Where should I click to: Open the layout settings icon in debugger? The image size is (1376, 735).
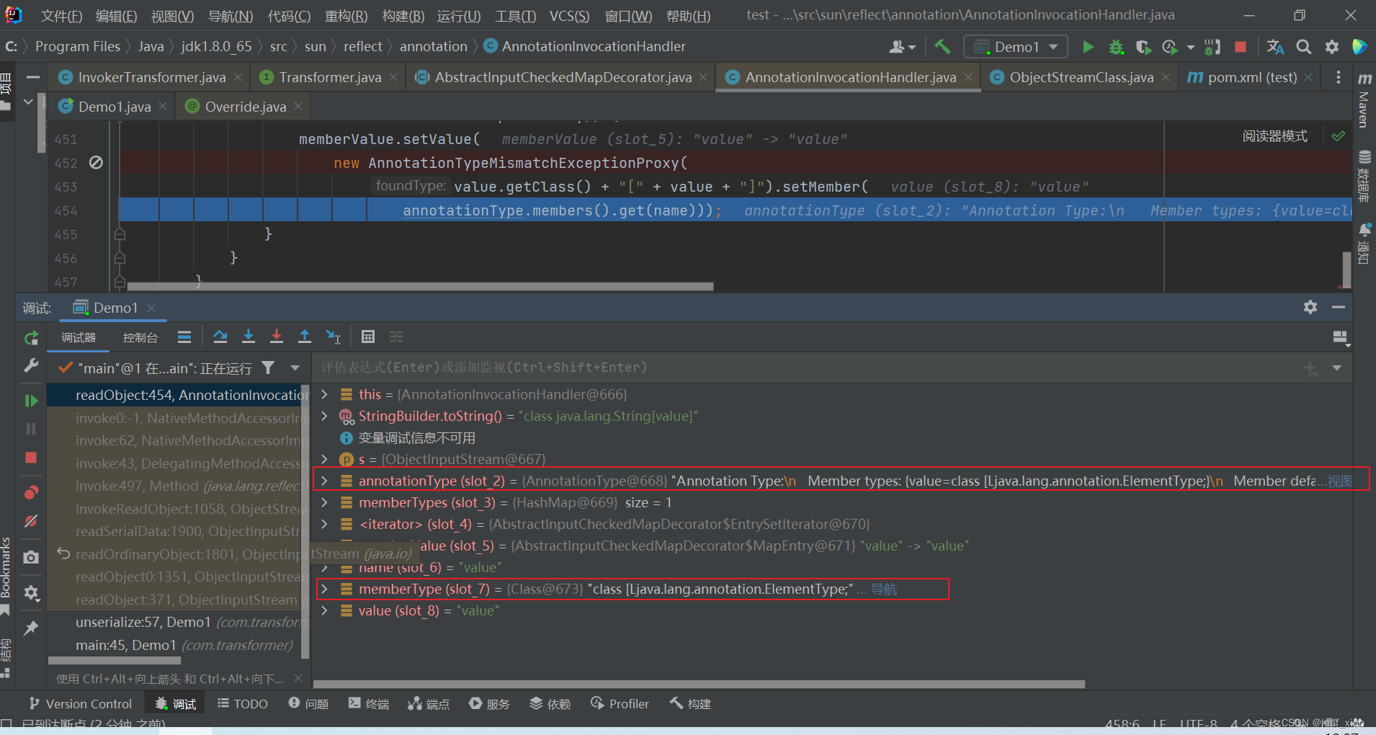(1340, 337)
